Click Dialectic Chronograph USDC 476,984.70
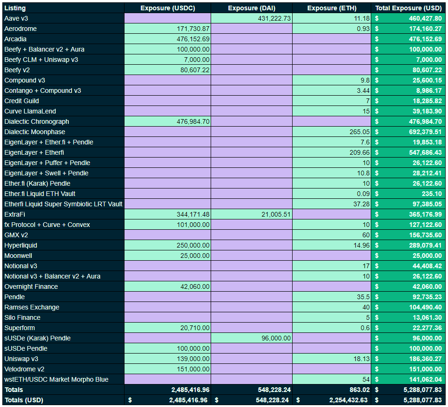The image size is (448, 407). coord(168,121)
